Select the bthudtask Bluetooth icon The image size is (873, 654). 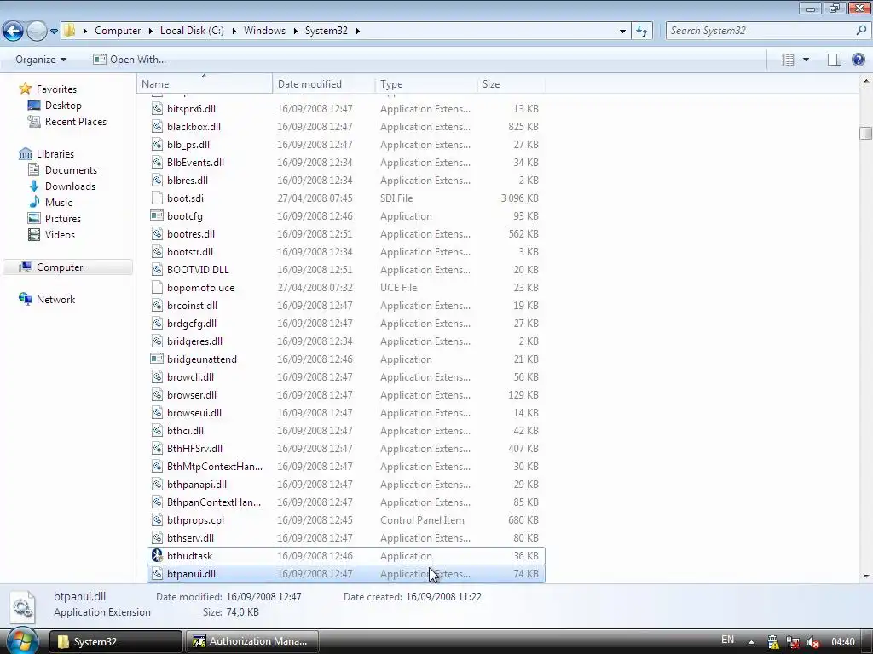point(158,555)
